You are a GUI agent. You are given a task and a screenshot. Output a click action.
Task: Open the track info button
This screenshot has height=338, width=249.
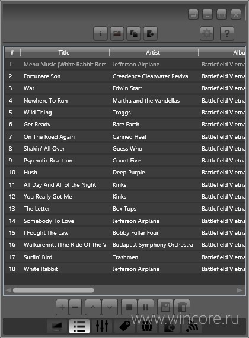100,33
